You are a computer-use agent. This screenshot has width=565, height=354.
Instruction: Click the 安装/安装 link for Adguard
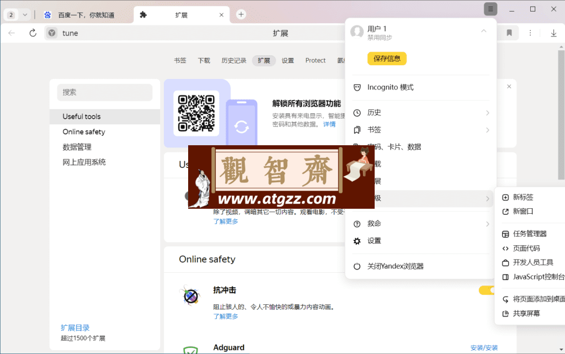click(483, 348)
